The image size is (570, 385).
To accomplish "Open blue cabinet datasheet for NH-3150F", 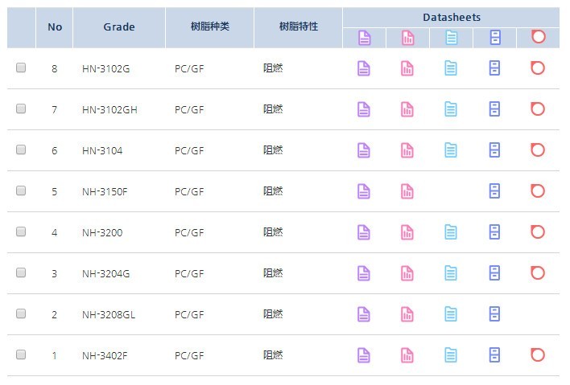I will click(x=494, y=191).
